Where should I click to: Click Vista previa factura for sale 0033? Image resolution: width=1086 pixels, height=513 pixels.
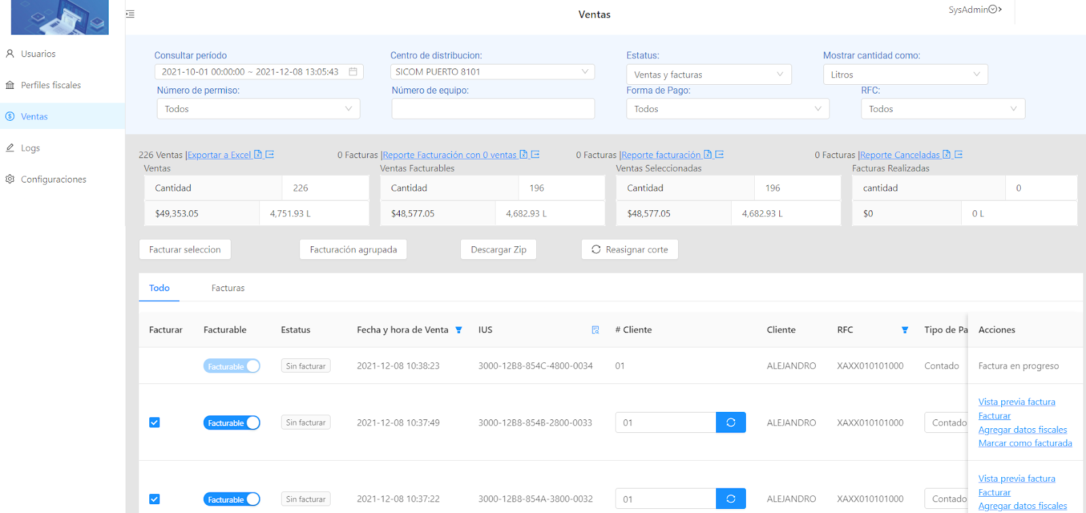[1017, 402]
